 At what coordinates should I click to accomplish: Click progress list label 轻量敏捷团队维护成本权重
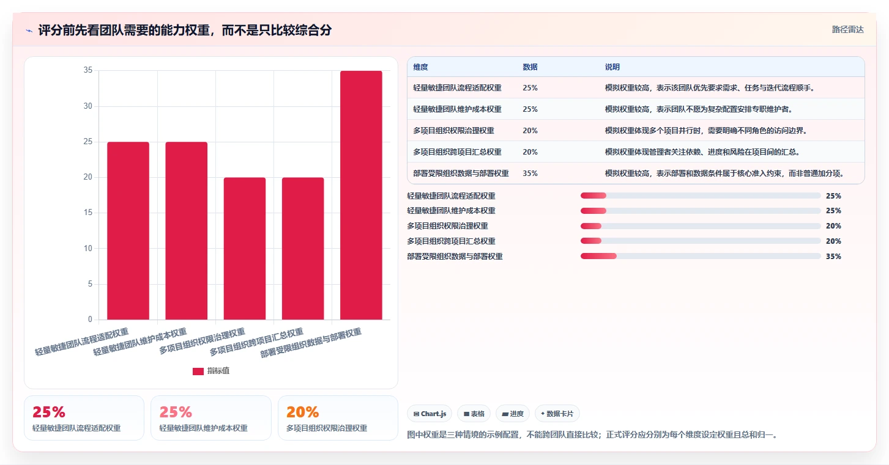451,211
